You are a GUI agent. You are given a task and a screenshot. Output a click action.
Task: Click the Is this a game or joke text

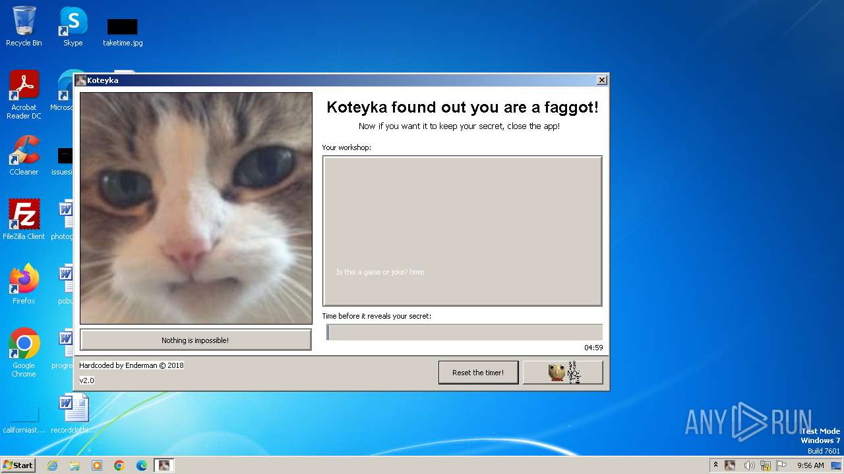pyautogui.click(x=380, y=272)
